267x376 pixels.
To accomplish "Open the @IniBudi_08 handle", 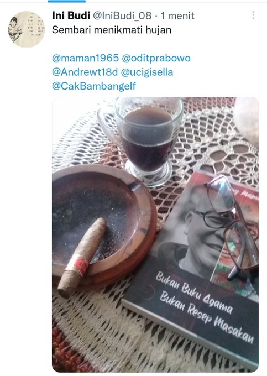I will click(x=122, y=16).
